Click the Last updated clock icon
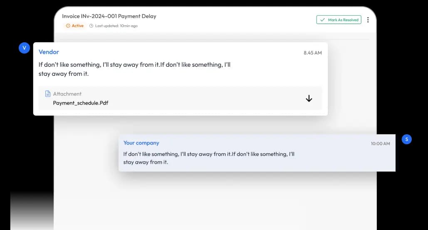The width and height of the screenshot is (428, 230). click(x=91, y=26)
